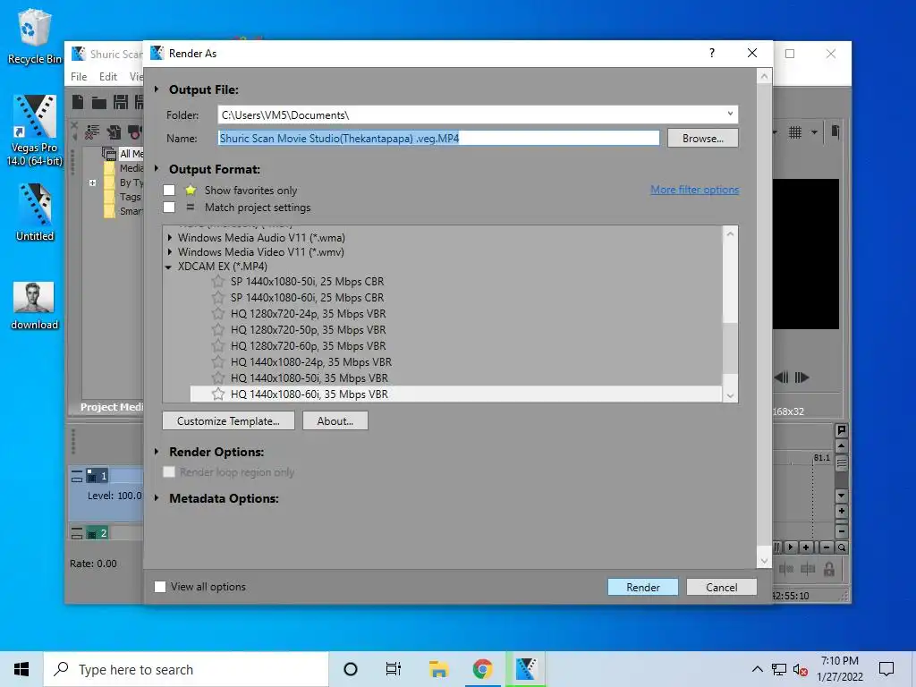This screenshot has height=687, width=916.
Task: Click timeline horizontal zoom-in plus
Action: click(806, 547)
